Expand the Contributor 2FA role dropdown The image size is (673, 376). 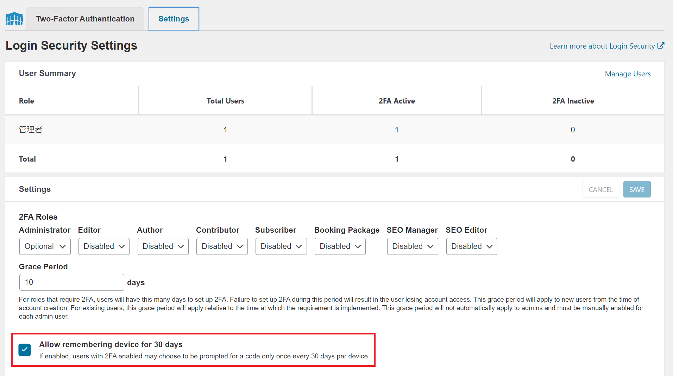[222, 246]
